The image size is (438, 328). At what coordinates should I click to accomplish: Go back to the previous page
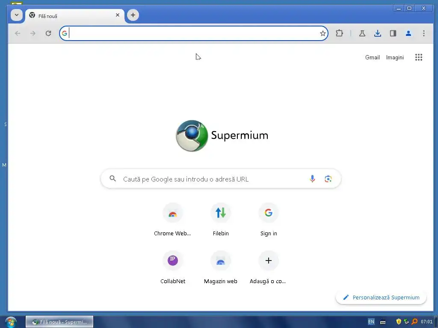[x=18, y=33]
